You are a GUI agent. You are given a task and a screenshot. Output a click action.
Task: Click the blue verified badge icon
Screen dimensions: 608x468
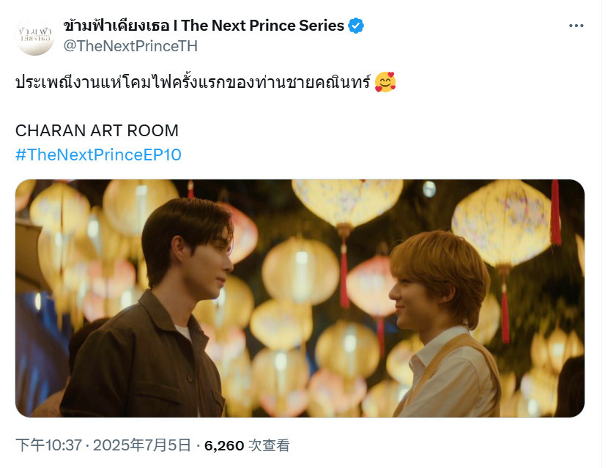pos(355,26)
